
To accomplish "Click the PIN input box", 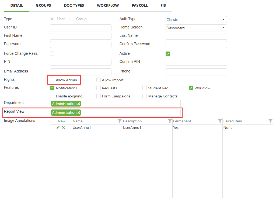I will (81, 62).
